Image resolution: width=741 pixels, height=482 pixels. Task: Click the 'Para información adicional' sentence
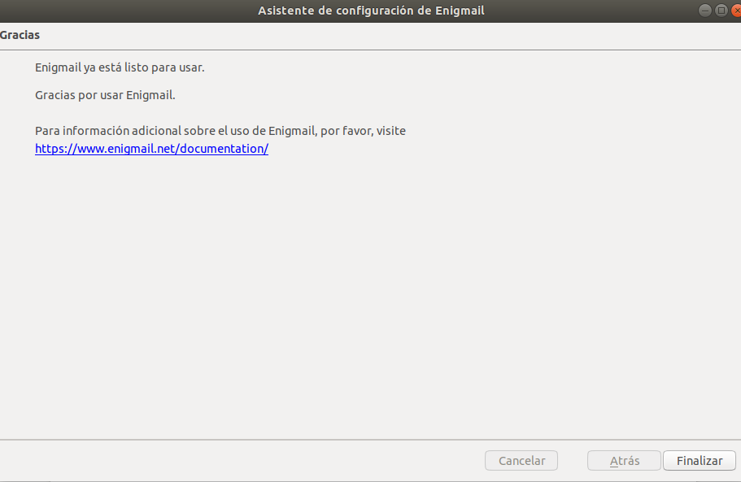tap(220, 131)
